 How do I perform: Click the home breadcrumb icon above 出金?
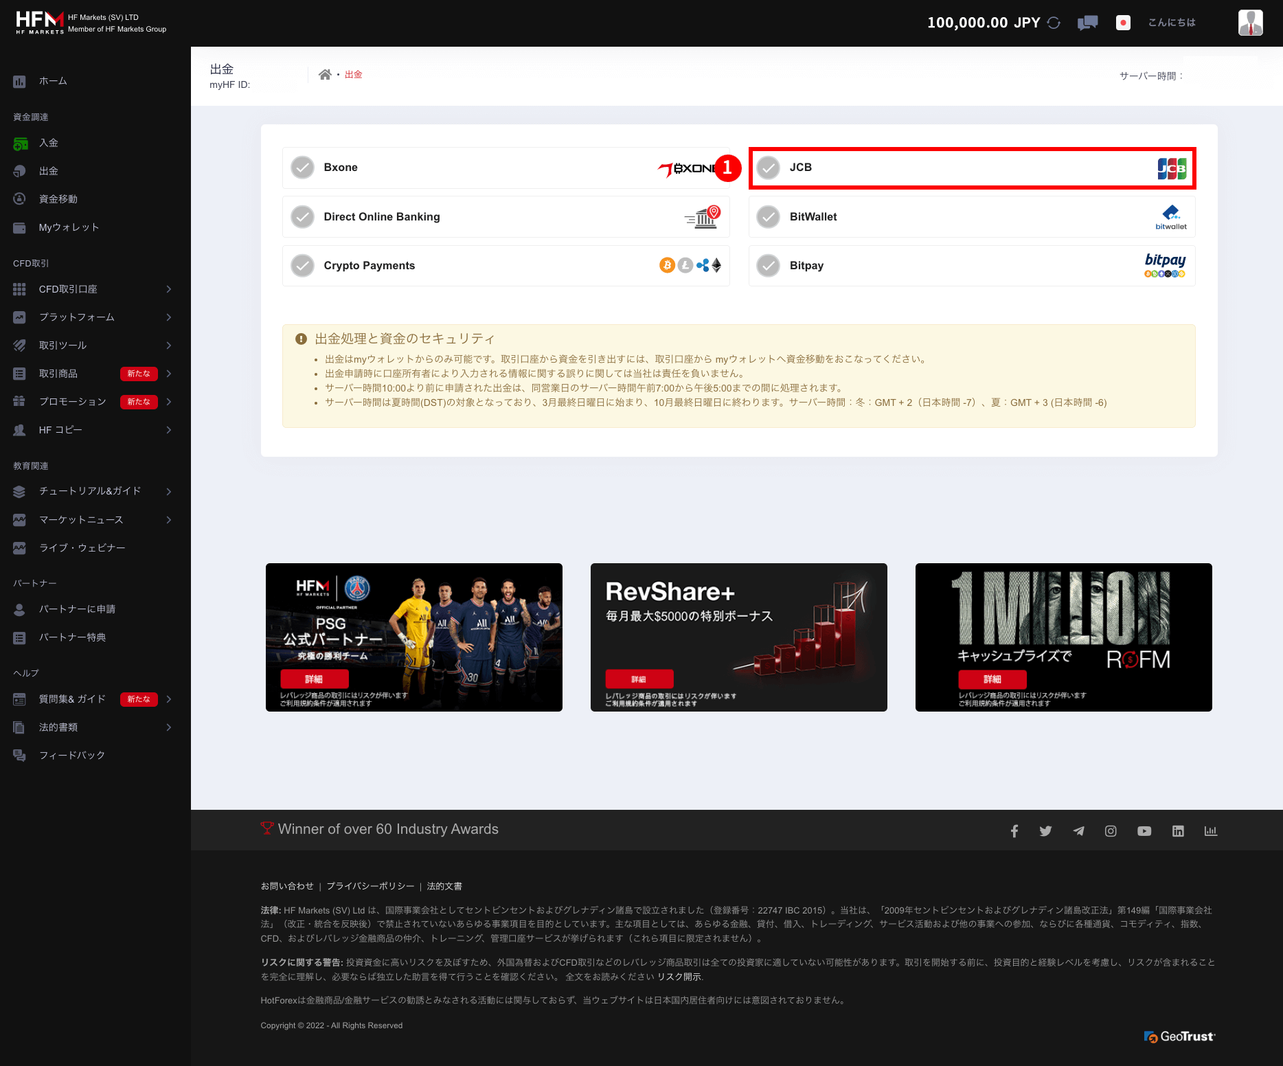click(326, 73)
